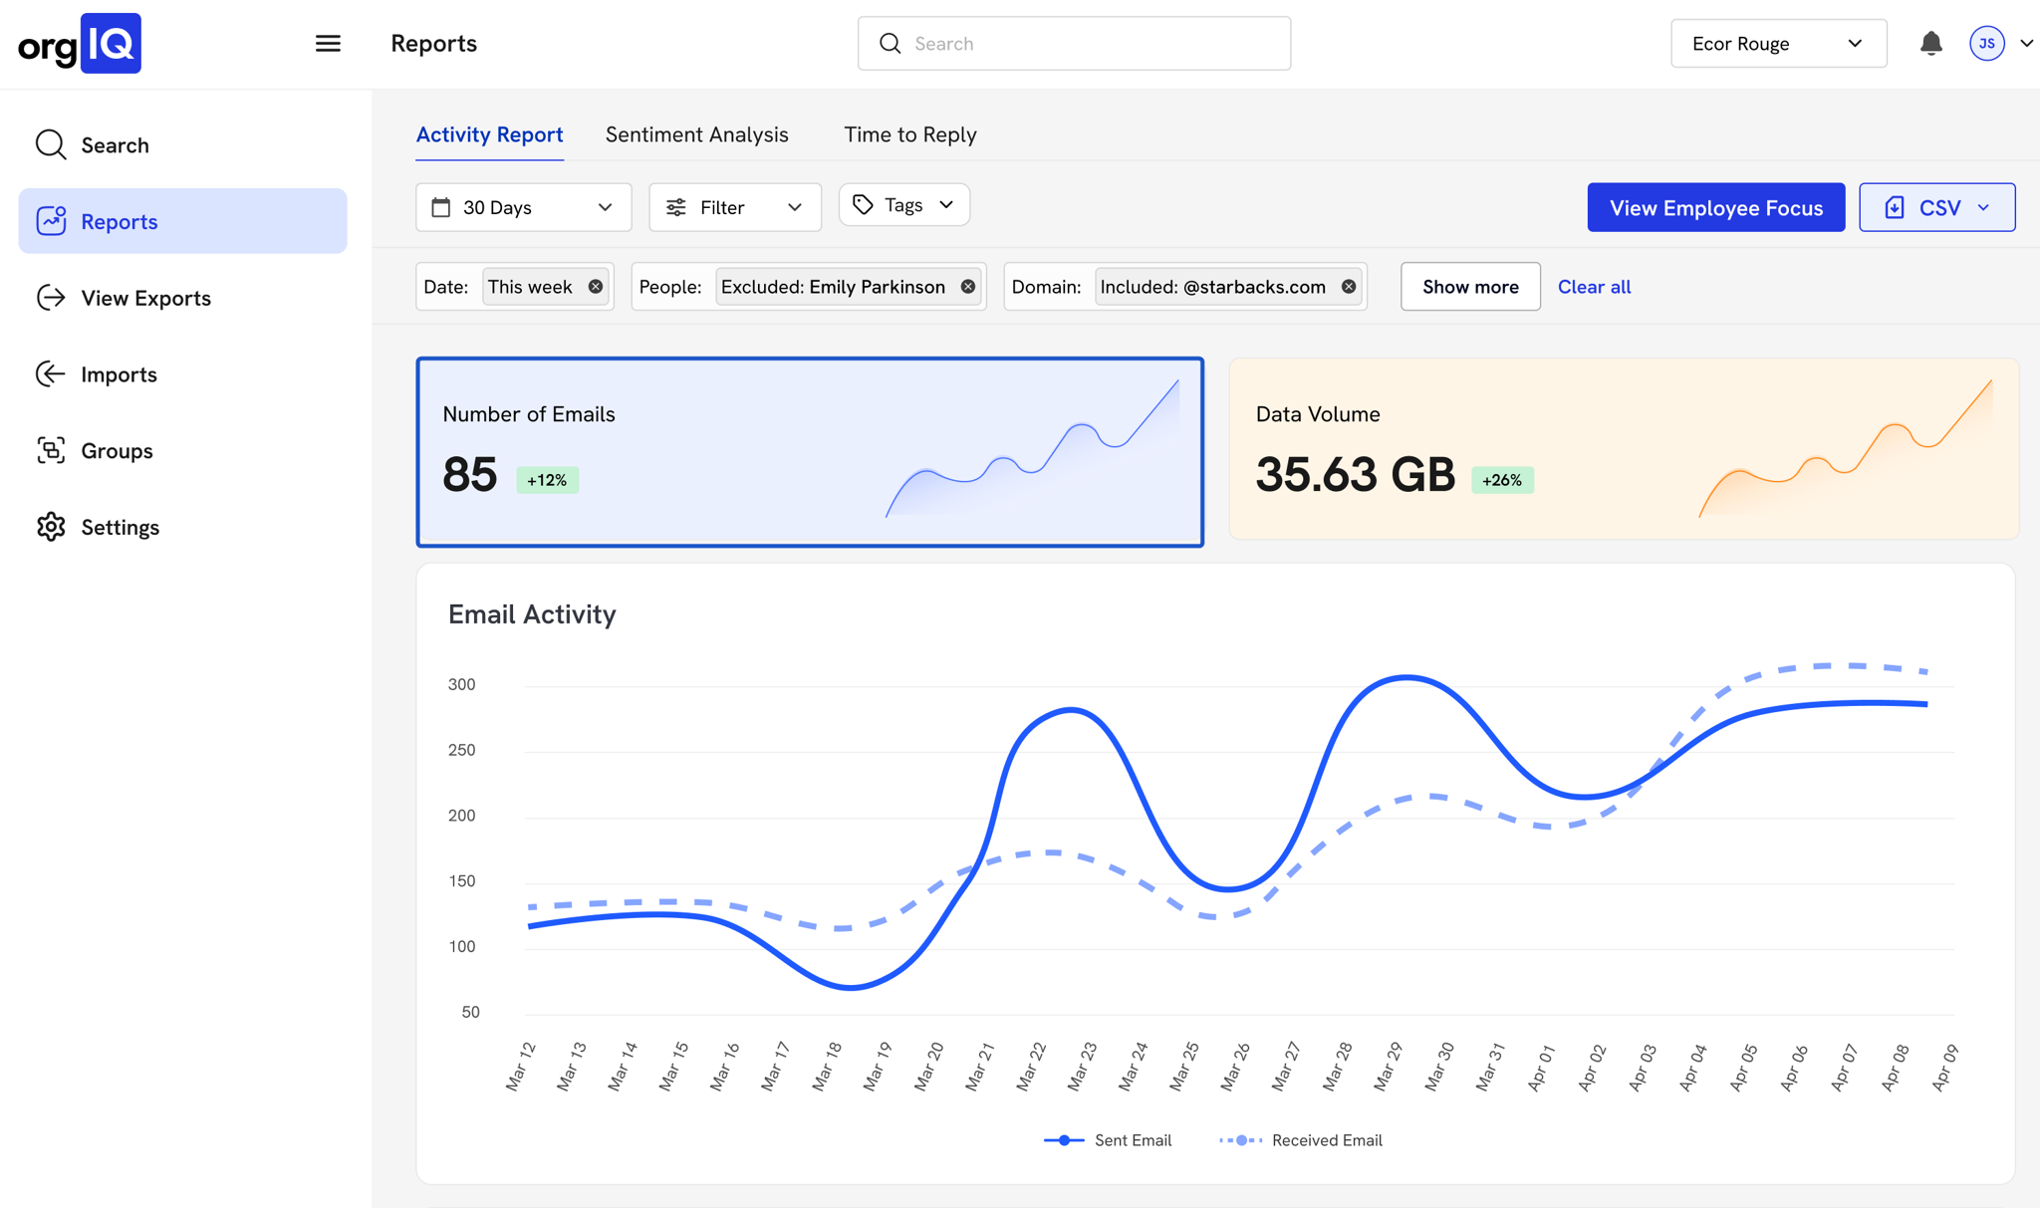The image size is (2040, 1208).
Task: Toggle Received Email series in legend
Action: [x=1301, y=1140]
